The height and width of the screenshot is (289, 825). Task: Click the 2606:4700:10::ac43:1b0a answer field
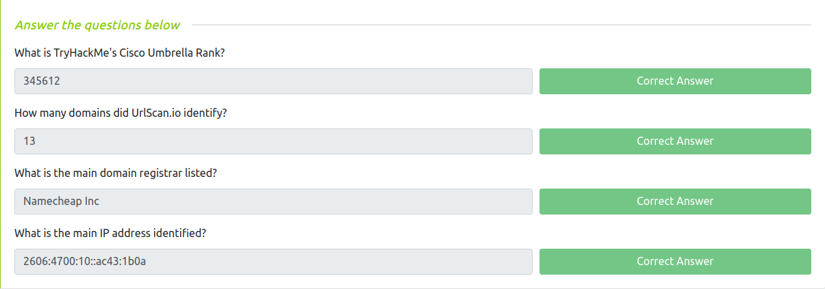pyautogui.click(x=273, y=262)
